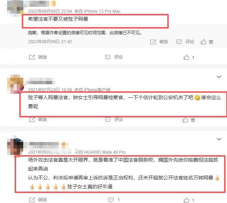
Task: Open first post's user avatar
Action: tap(15, 8)
